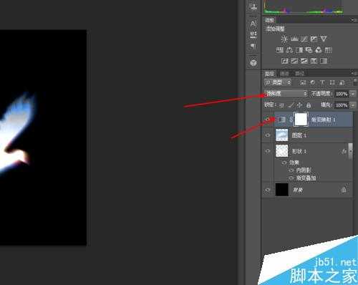Add a Color Balance adjustment
The width and height of the screenshot is (358, 285).
click(x=289, y=50)
